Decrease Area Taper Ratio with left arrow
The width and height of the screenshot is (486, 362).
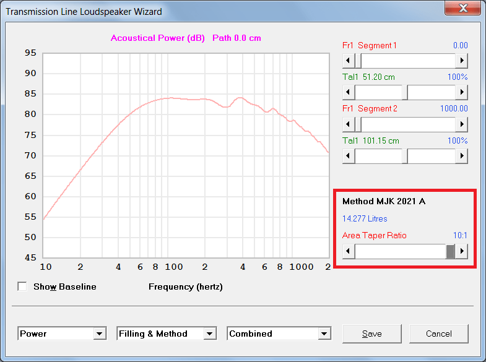[349, 251]
